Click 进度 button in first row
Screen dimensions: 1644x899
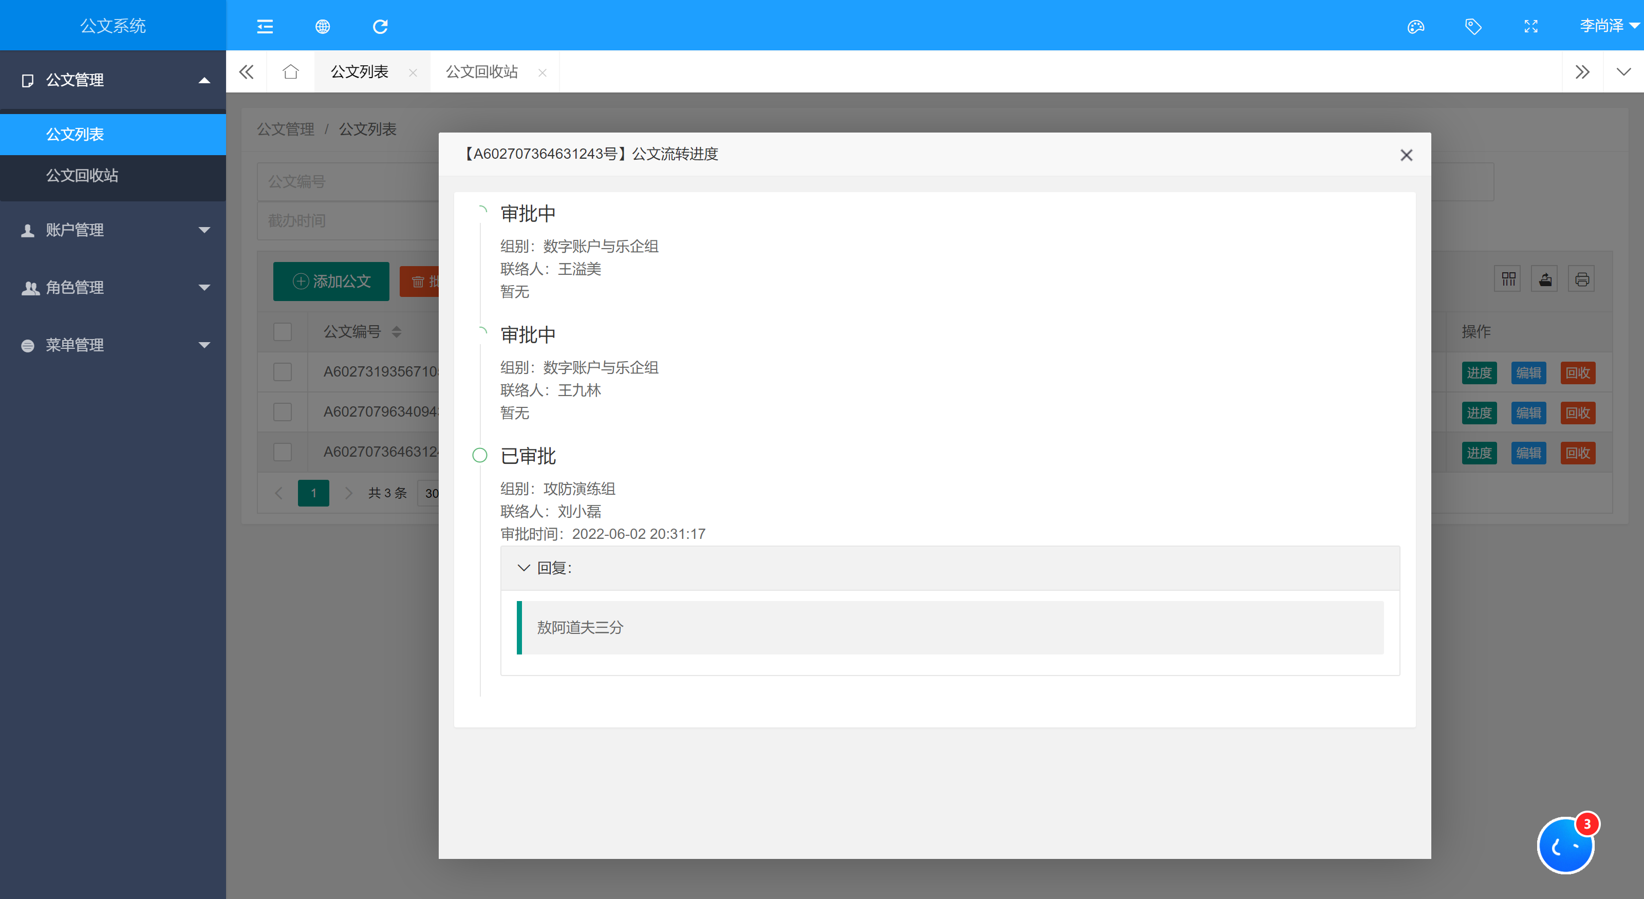pyautogui.click(x=1480, y=373)
